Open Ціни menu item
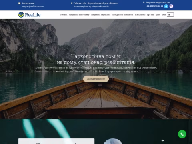The image size is (192, 144). [x=158, y=15]
